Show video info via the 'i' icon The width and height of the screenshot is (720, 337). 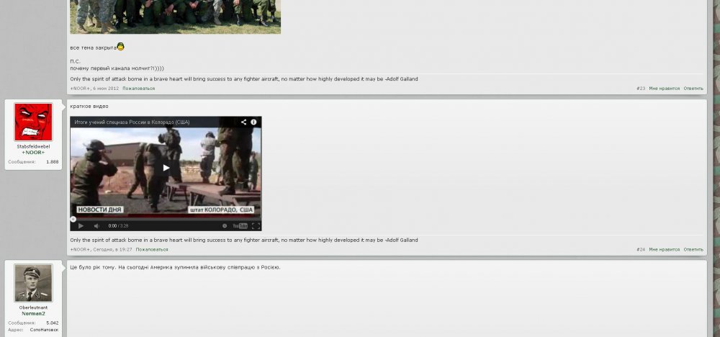[x=253, y=122]
